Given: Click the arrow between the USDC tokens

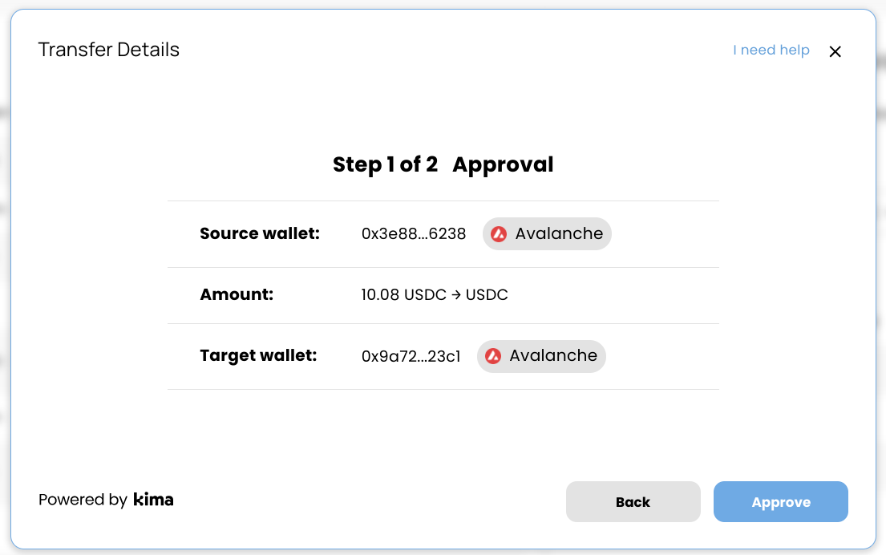Looking at the screenshot, I should tap(455, 295).
